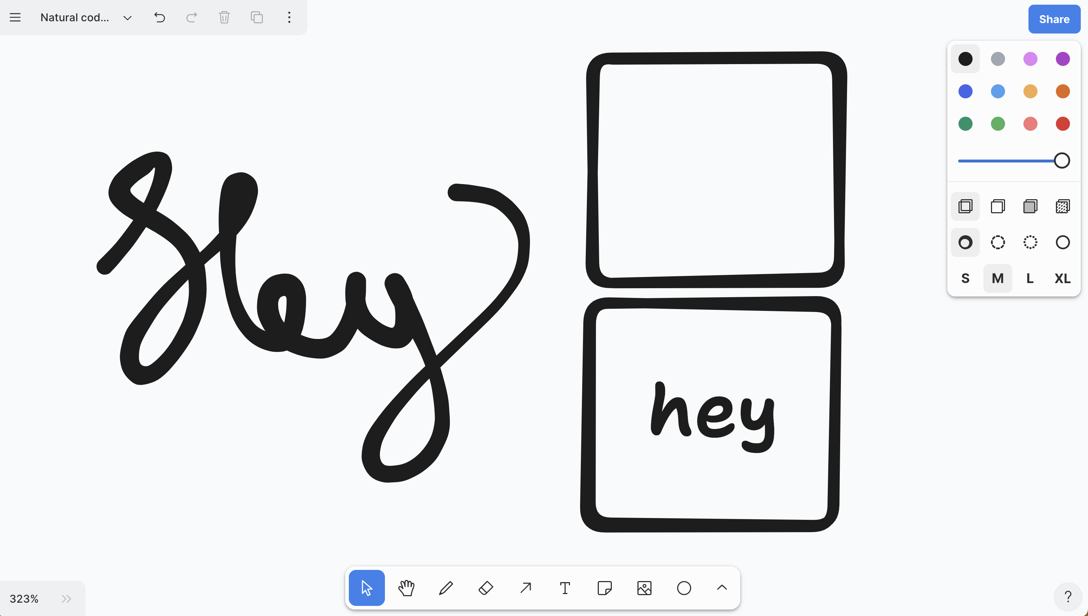Select the Sticky note tool

click(605, 588)
